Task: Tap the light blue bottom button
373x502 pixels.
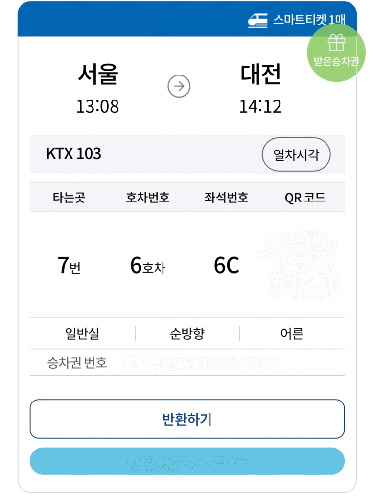Action: (187, 461)
